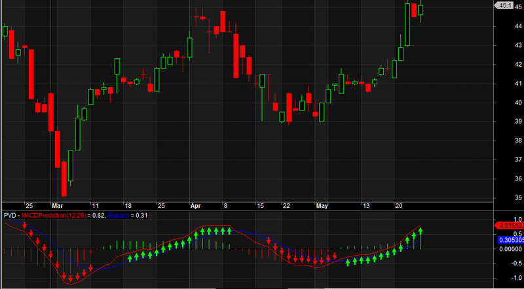Image resolution: width=524 pixels, height=289 pixels.
Task: Click the 40 price axis label
Action: (x=518, y=103)
